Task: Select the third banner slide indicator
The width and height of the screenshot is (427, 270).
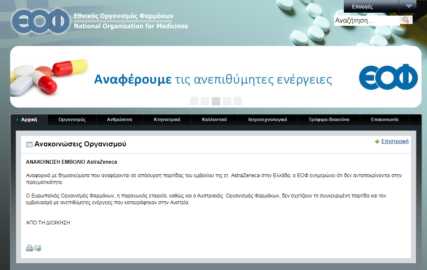Action: 216,101
